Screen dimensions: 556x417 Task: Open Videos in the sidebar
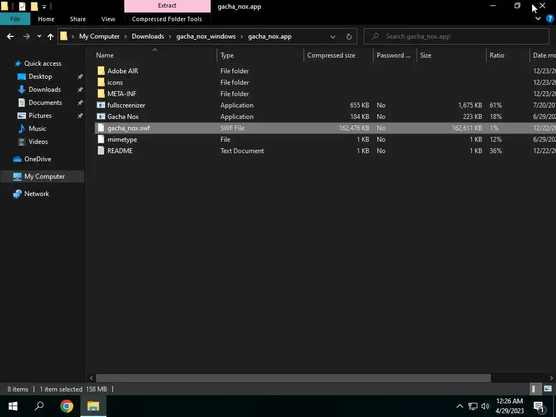(38, 142)
